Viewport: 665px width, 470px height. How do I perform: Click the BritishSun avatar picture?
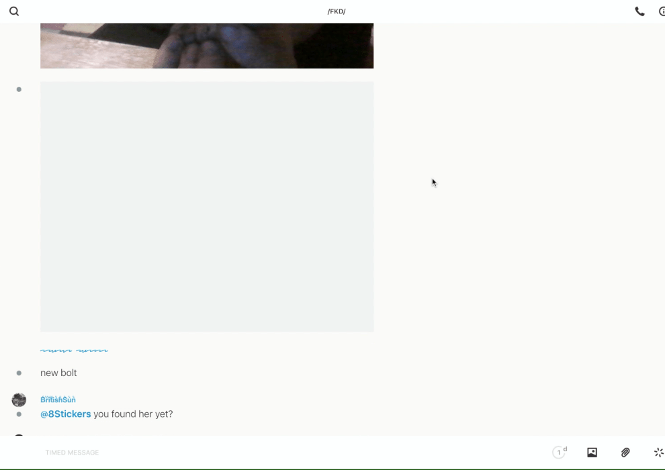click(x=19, y=400)
